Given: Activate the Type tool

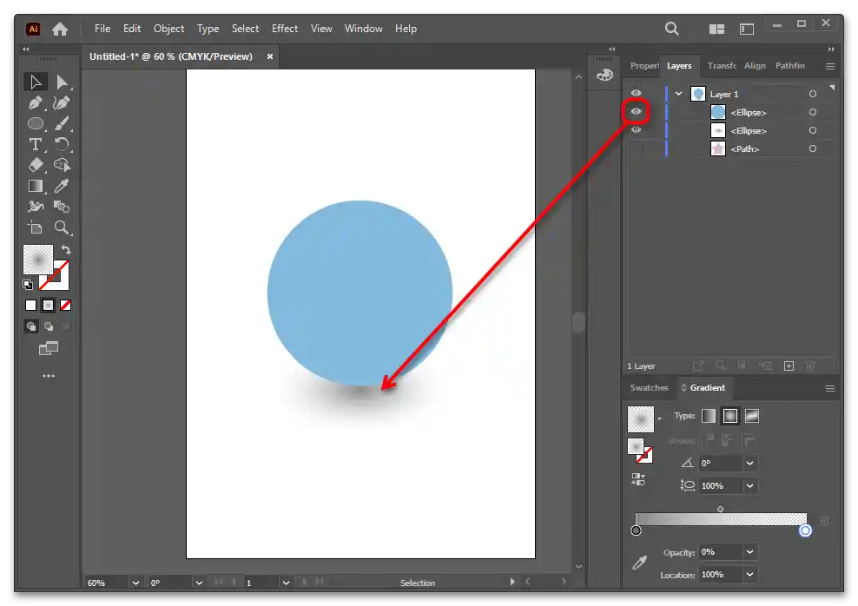Looking at the screenshot, I should pos(36,144).
